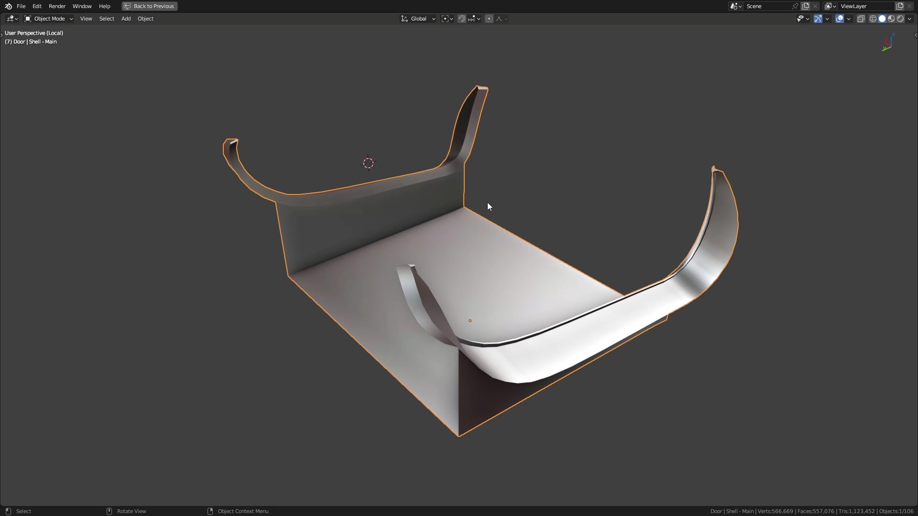The image size is (918, 516).
Task: Open the transform pivot point dropdown
Action: click(x=447, y=19)
